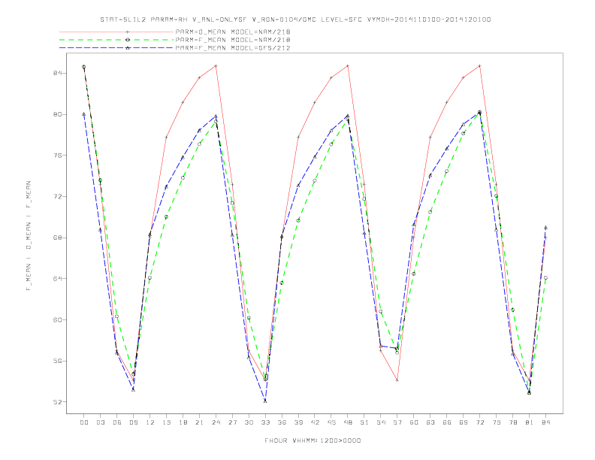Screen dimensions: 595x460
Task: Click x-axis forecast hour label 27
Action: (x=232, y=422)
